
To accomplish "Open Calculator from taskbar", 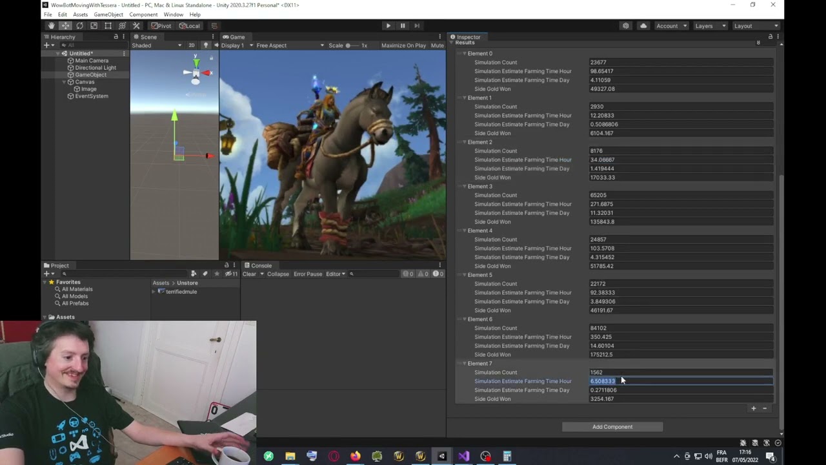I will click(x=507, y=457).
